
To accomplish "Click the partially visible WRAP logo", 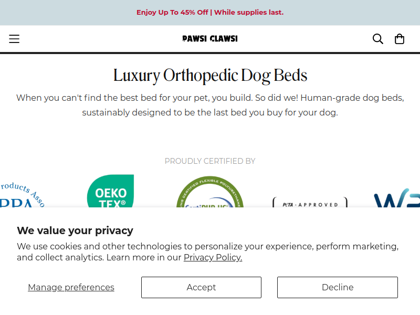I will [397, 198].
